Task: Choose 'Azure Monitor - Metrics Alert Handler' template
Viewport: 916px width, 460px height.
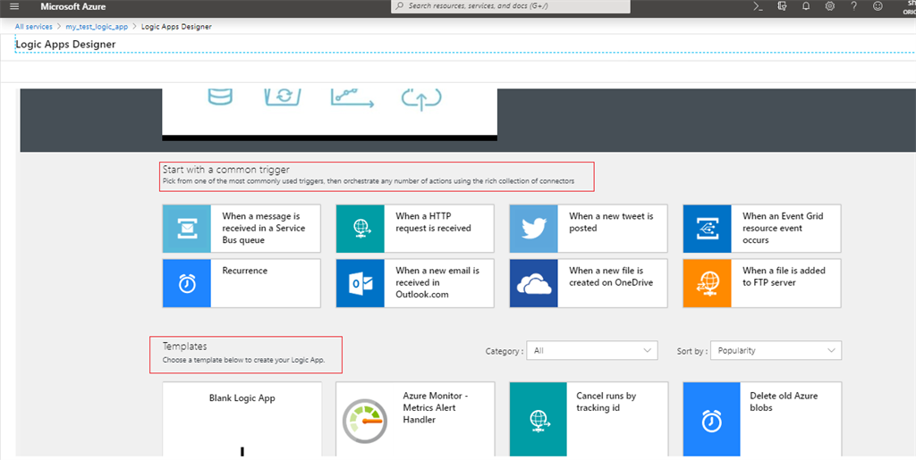Action: click(x=415, y=419)
